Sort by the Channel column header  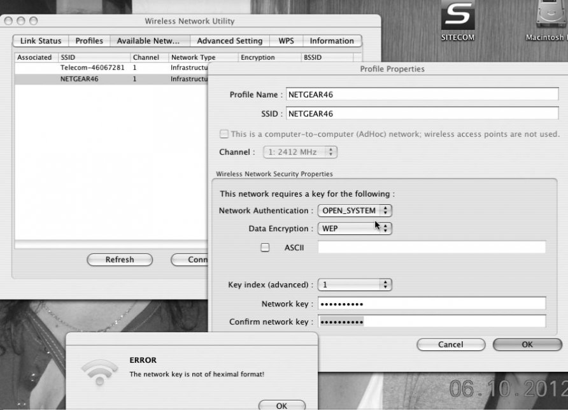pyautogui.click(x=149, y=57)
